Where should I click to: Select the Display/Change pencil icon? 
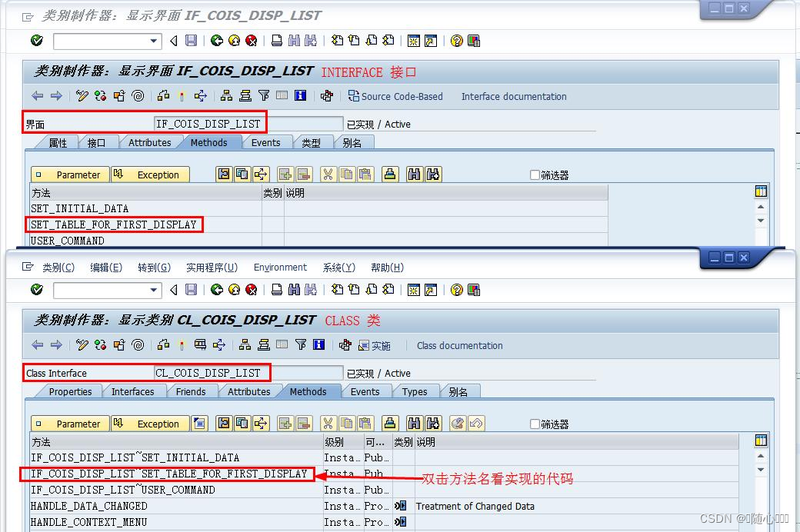(x=79, y=95)
